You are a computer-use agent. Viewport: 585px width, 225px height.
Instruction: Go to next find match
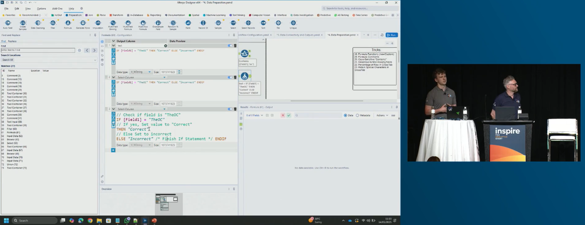(x=94, y=50)
